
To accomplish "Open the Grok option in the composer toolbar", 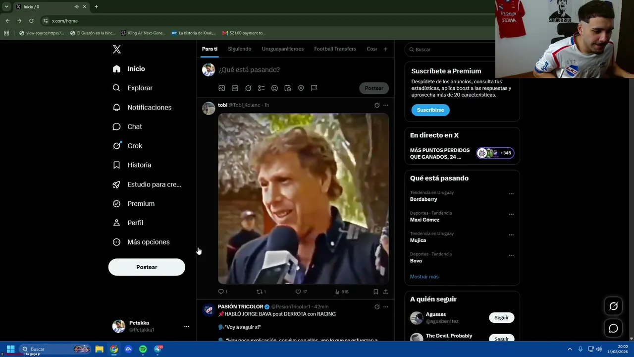I will (x=248, y=88).
